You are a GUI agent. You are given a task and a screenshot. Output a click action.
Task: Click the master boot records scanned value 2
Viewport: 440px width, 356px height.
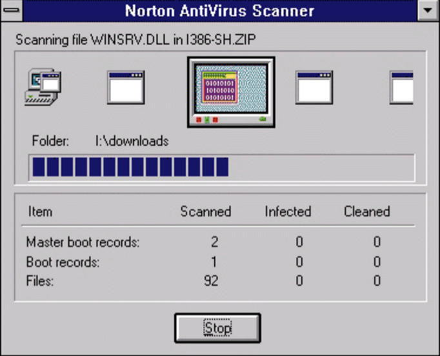[215, 242]
